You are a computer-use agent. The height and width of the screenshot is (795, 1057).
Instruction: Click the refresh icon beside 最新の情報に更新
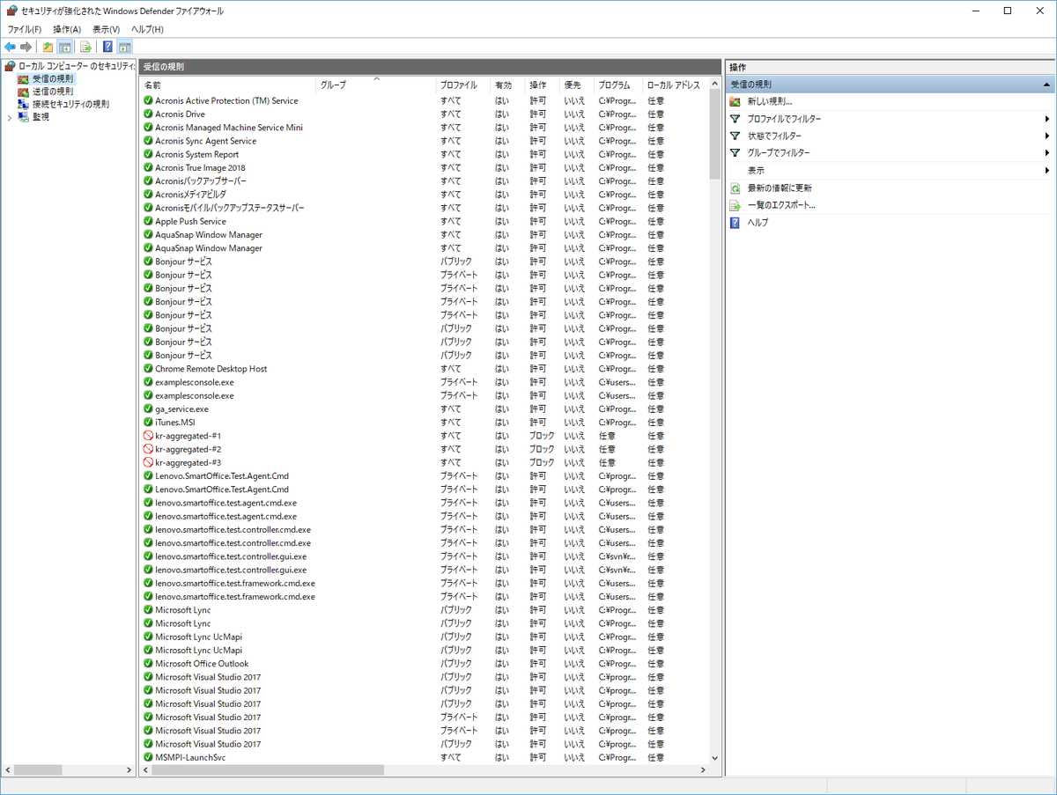click(x=735, y=188)
